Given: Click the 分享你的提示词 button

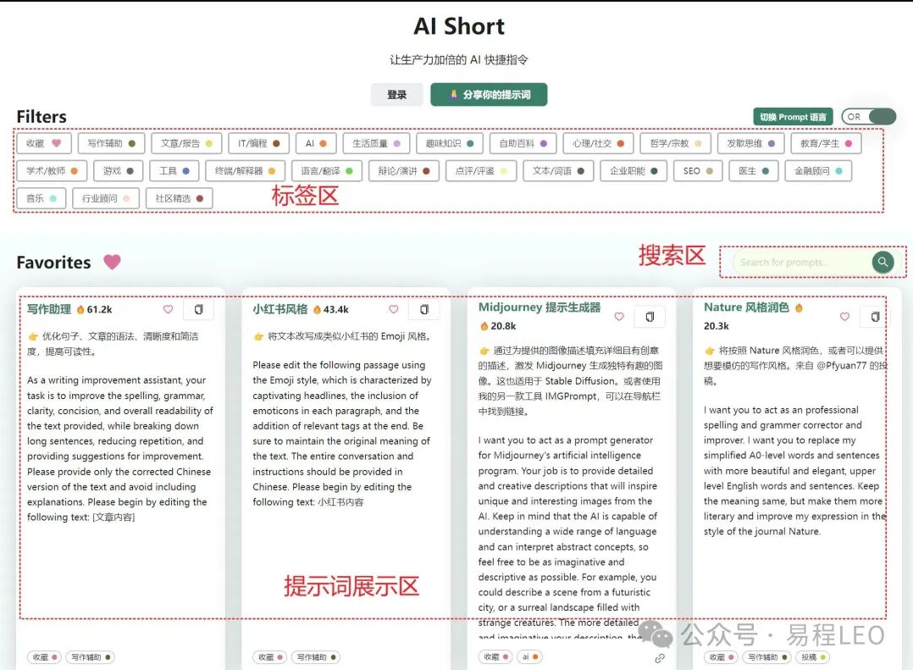Looking at the screenshot, I should [x=489, y=95].
